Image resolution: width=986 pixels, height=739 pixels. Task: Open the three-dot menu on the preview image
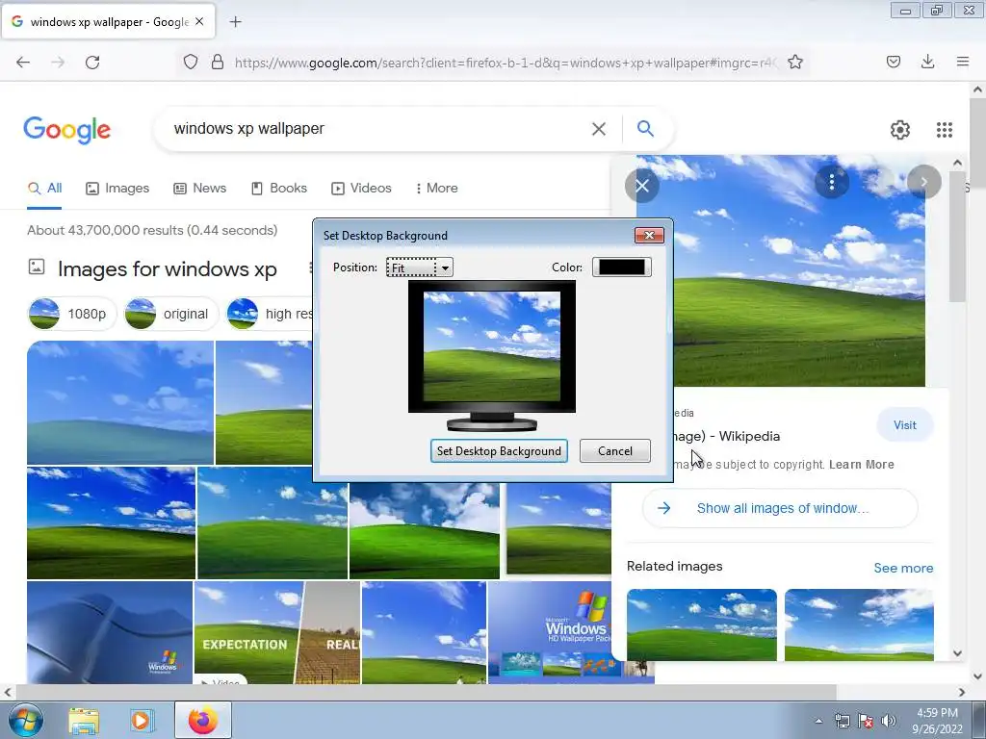[831, 182]
